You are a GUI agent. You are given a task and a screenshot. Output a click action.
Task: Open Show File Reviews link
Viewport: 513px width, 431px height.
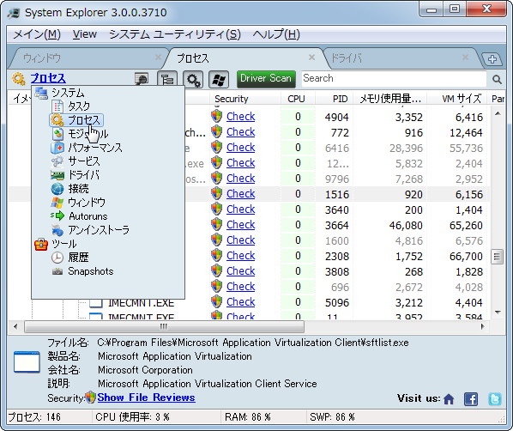pyautogui.click(x=146, y=398)
